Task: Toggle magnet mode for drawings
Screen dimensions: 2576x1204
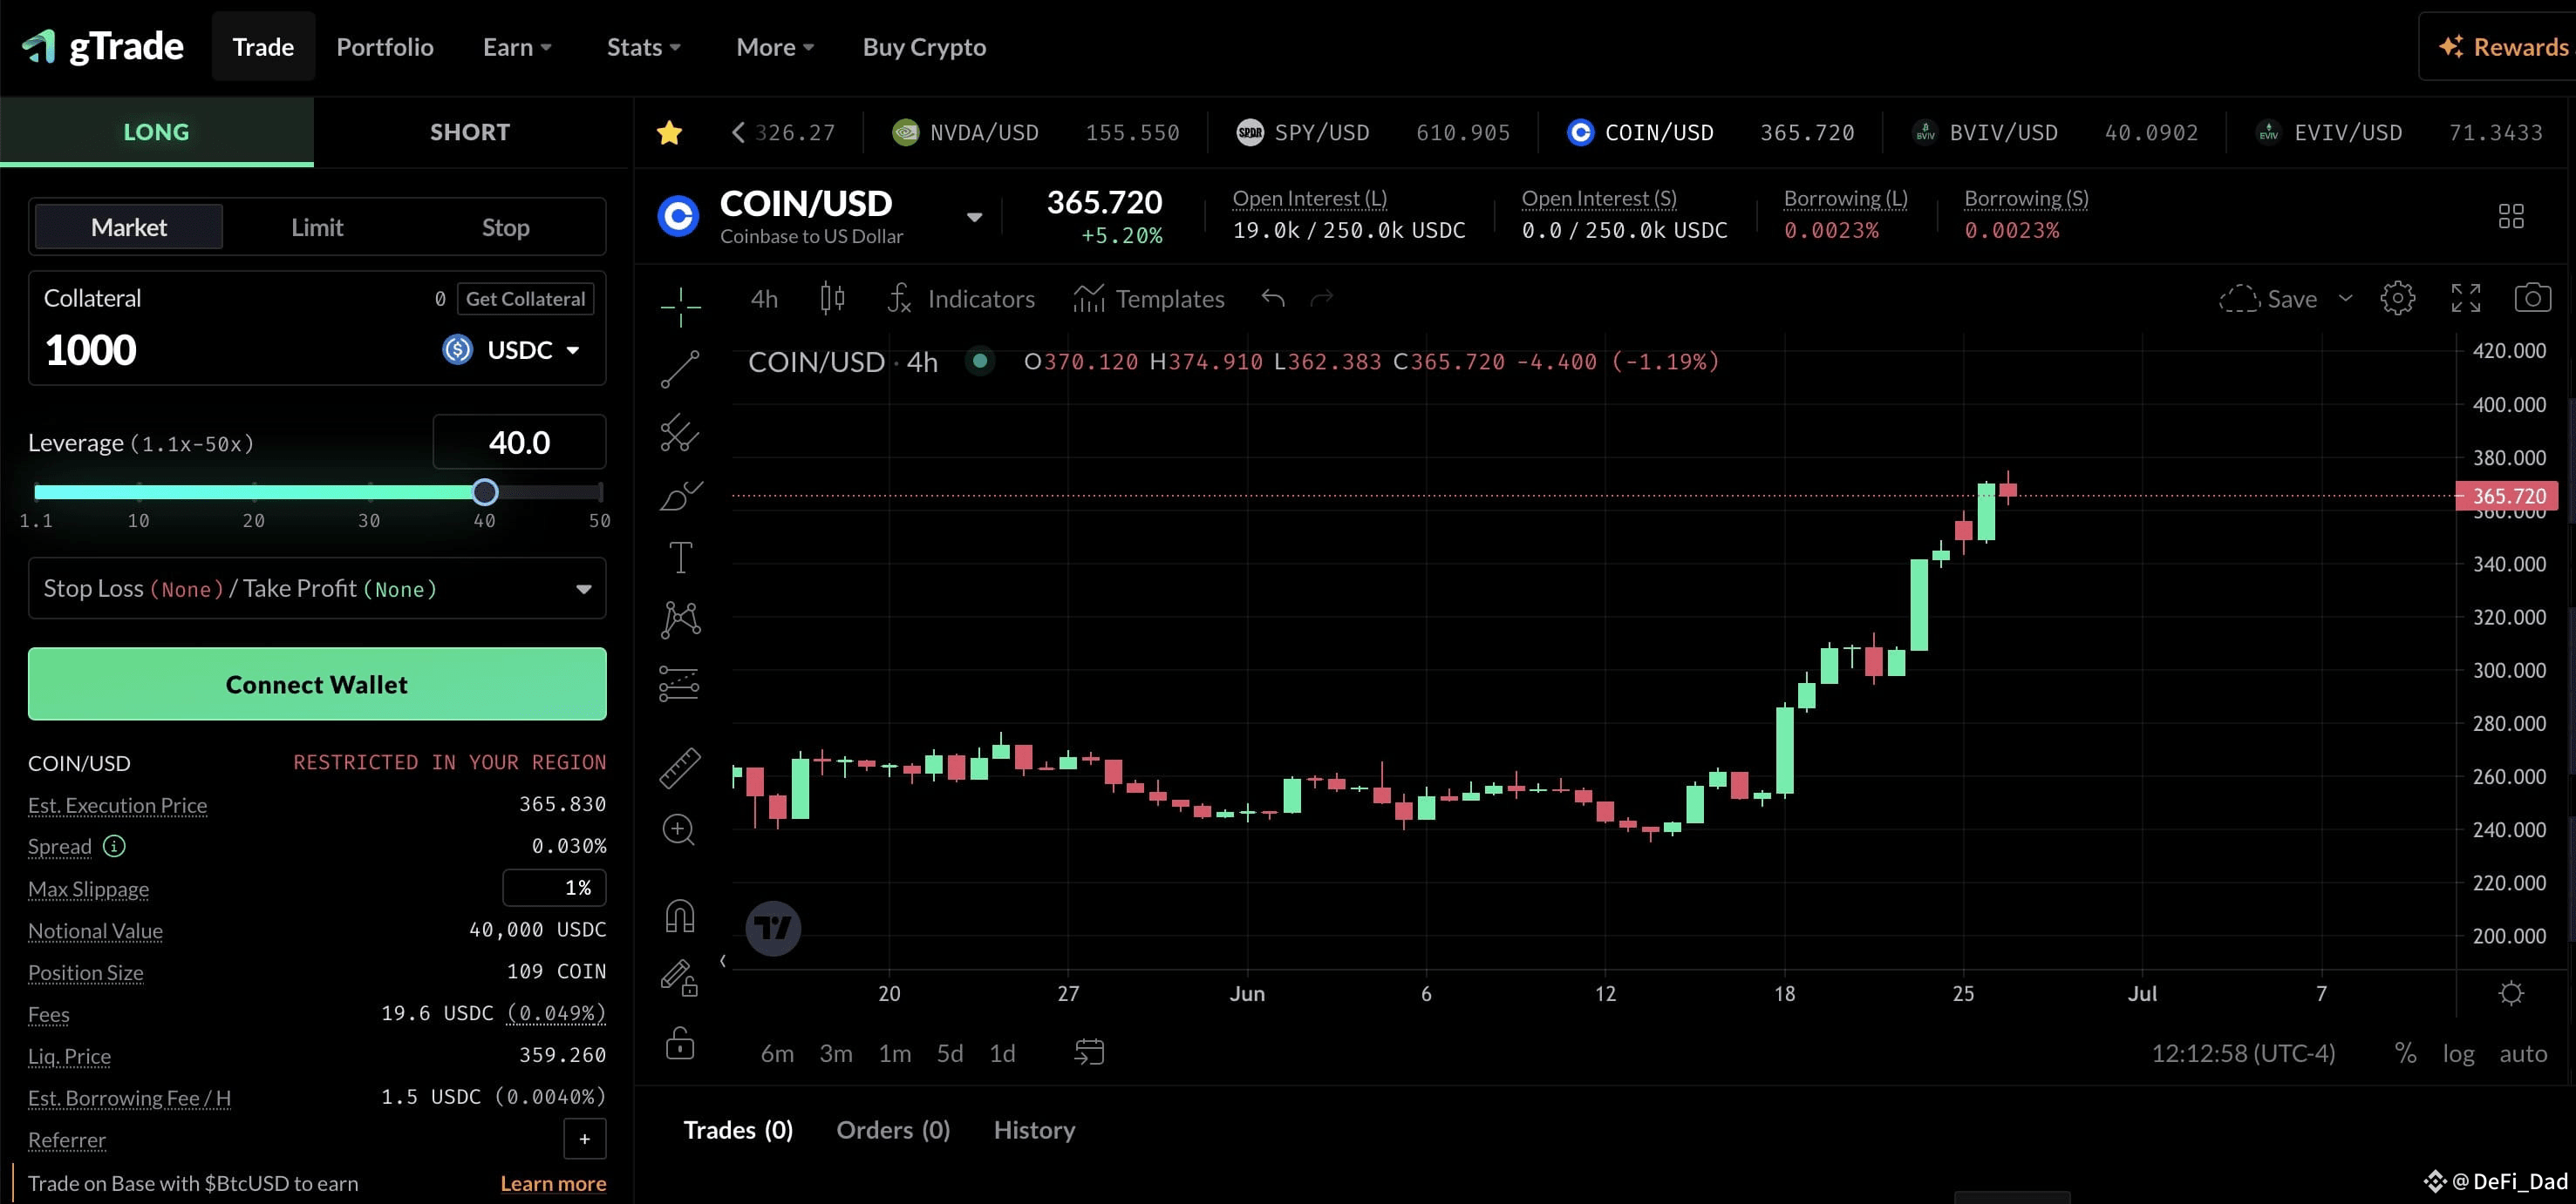Action: (680, 917)
